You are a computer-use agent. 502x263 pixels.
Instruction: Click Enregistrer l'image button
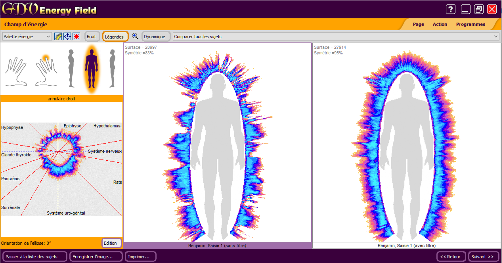(x=96, y=257)
